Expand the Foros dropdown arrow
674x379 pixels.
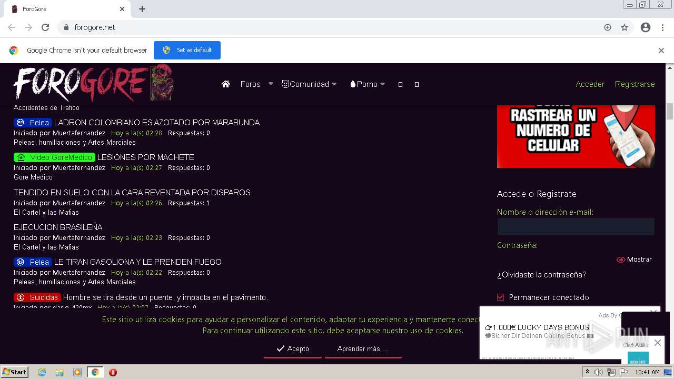click(271, 84)
